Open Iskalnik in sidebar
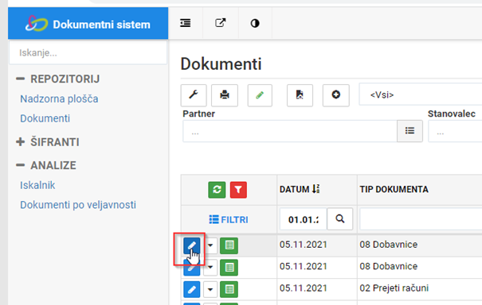The height and width of the screenshot is (305, 482). coord(37,185)
